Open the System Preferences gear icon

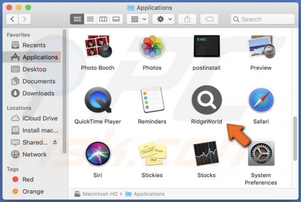coord(261,154)
